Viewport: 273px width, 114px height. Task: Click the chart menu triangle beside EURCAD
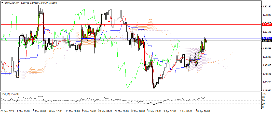[2, 3]
